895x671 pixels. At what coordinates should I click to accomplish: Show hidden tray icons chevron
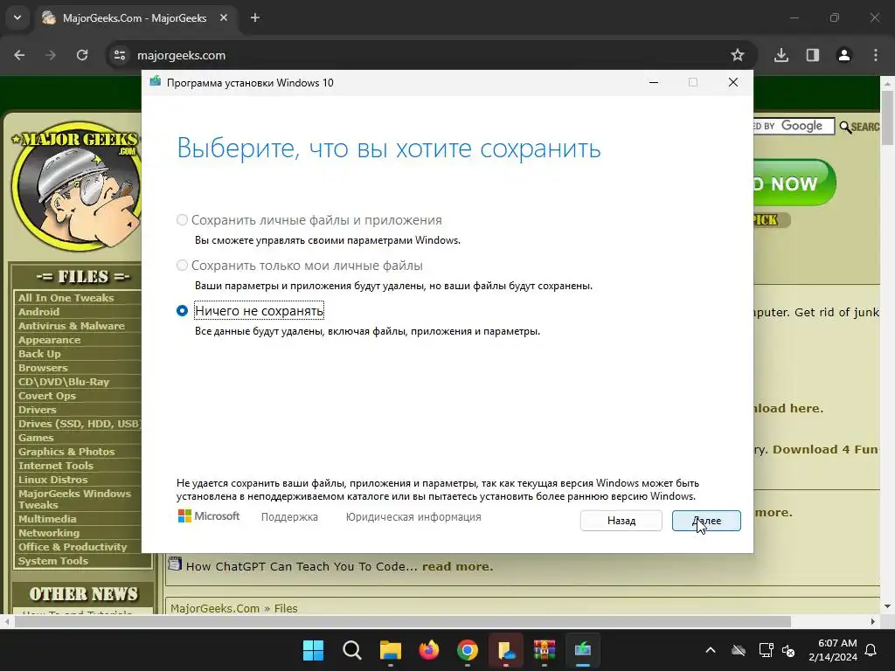tap(711, 650)
